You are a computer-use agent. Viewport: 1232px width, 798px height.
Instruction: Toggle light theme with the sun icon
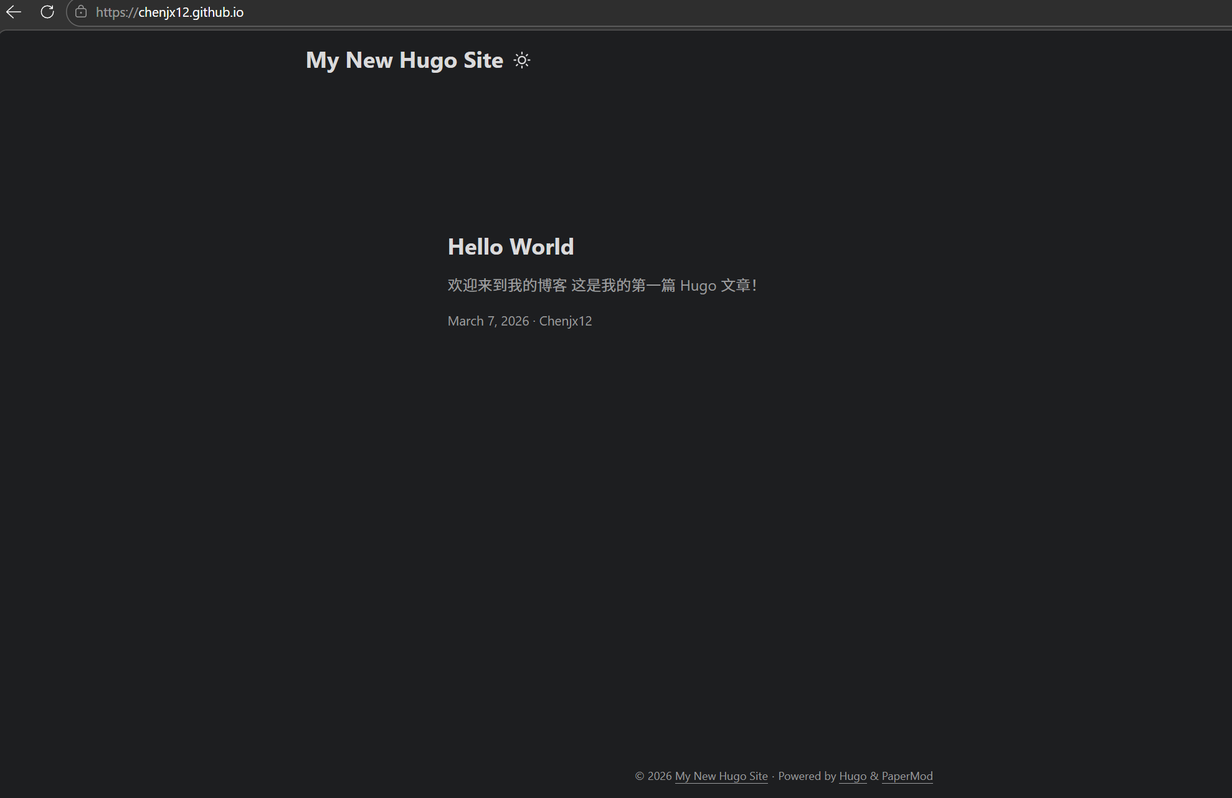(x=522, y=60)
